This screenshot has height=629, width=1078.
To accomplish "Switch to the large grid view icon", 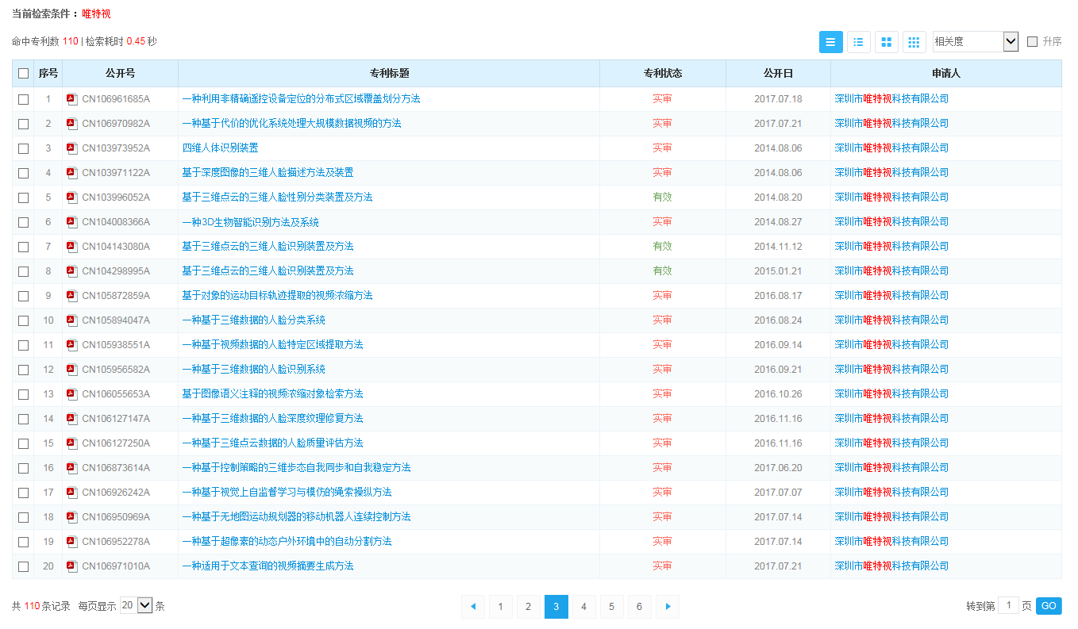I will 887,42.
